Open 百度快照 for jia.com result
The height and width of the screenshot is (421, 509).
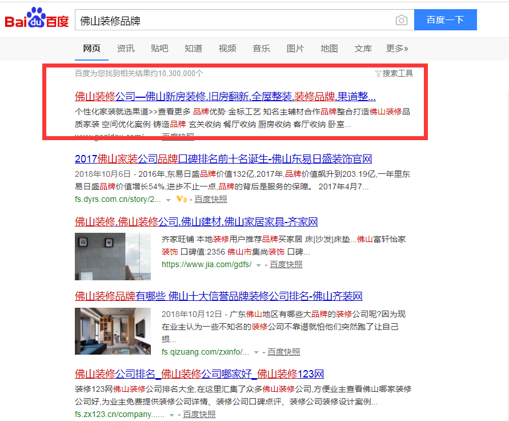point(286,264)
